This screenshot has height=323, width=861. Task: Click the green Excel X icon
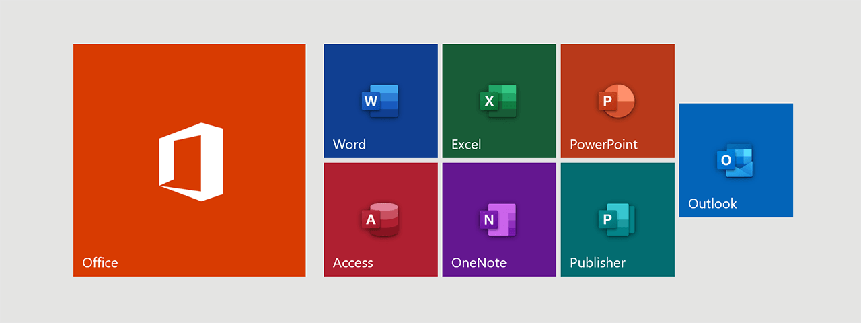point(498,101)
